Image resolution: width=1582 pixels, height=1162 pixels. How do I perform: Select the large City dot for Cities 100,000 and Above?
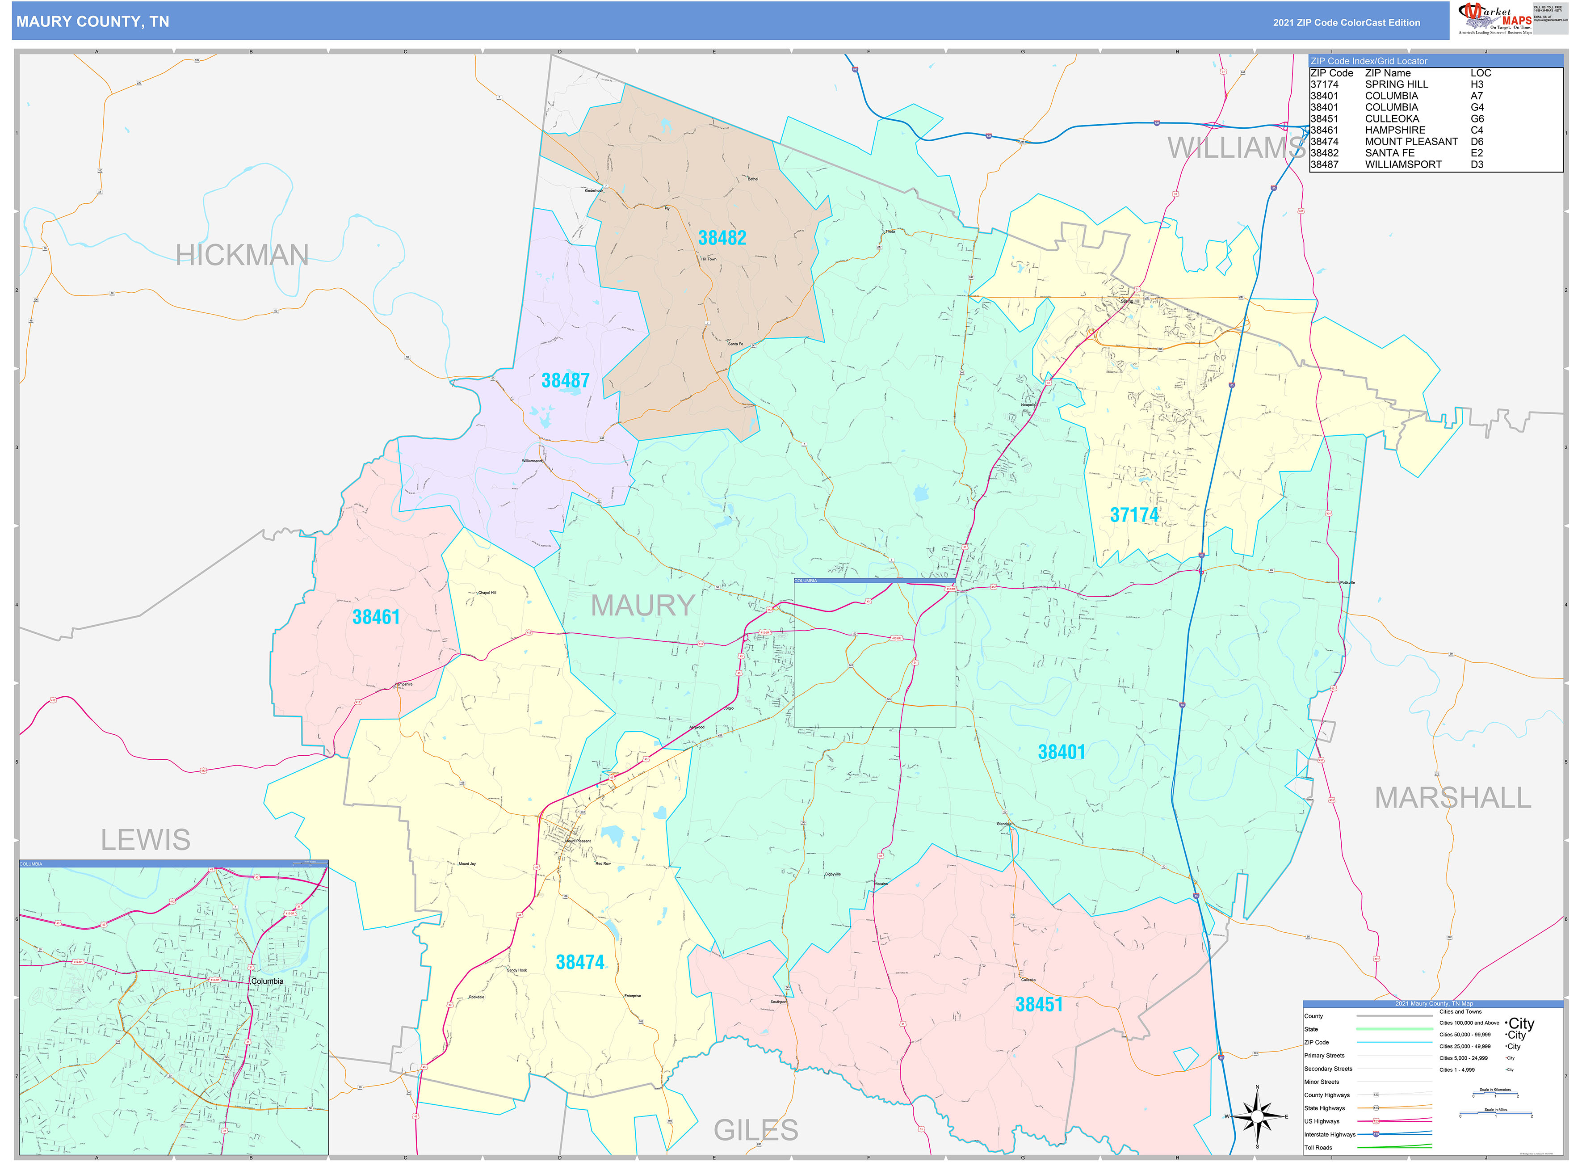(1507, 1023)
